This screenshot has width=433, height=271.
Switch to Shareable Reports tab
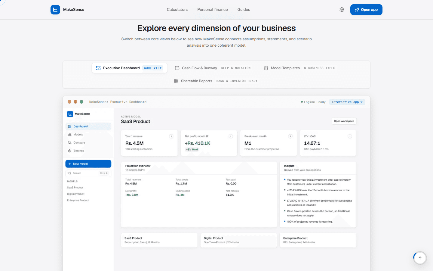tap(216, 81)
